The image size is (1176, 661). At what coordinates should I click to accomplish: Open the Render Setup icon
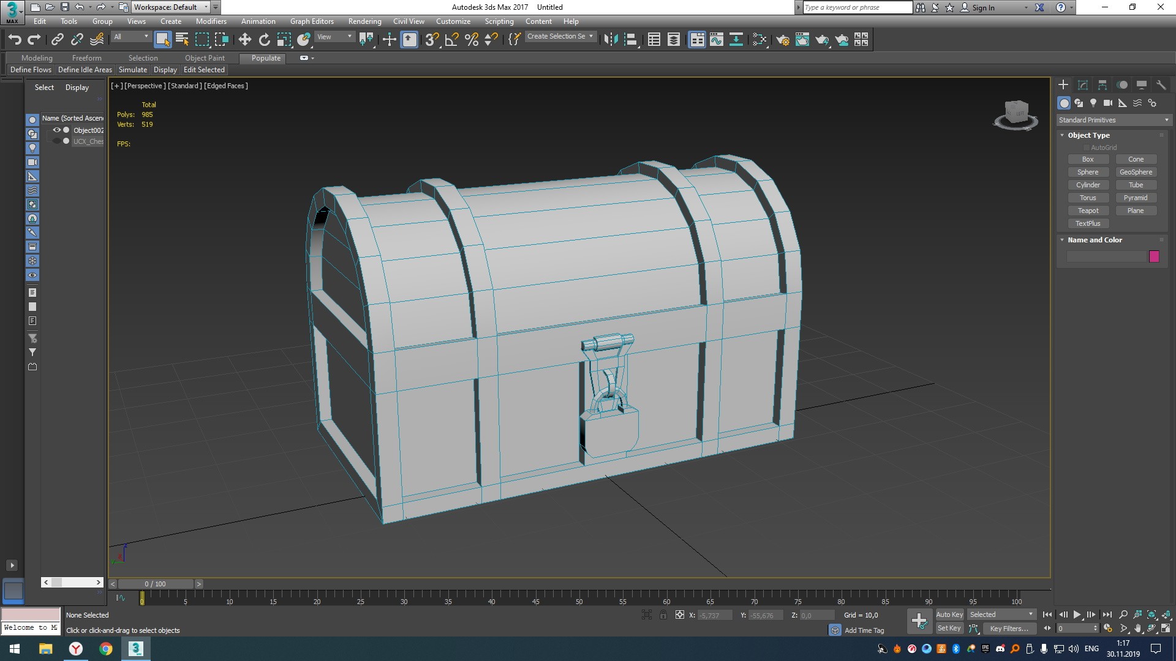pos(783,39)
